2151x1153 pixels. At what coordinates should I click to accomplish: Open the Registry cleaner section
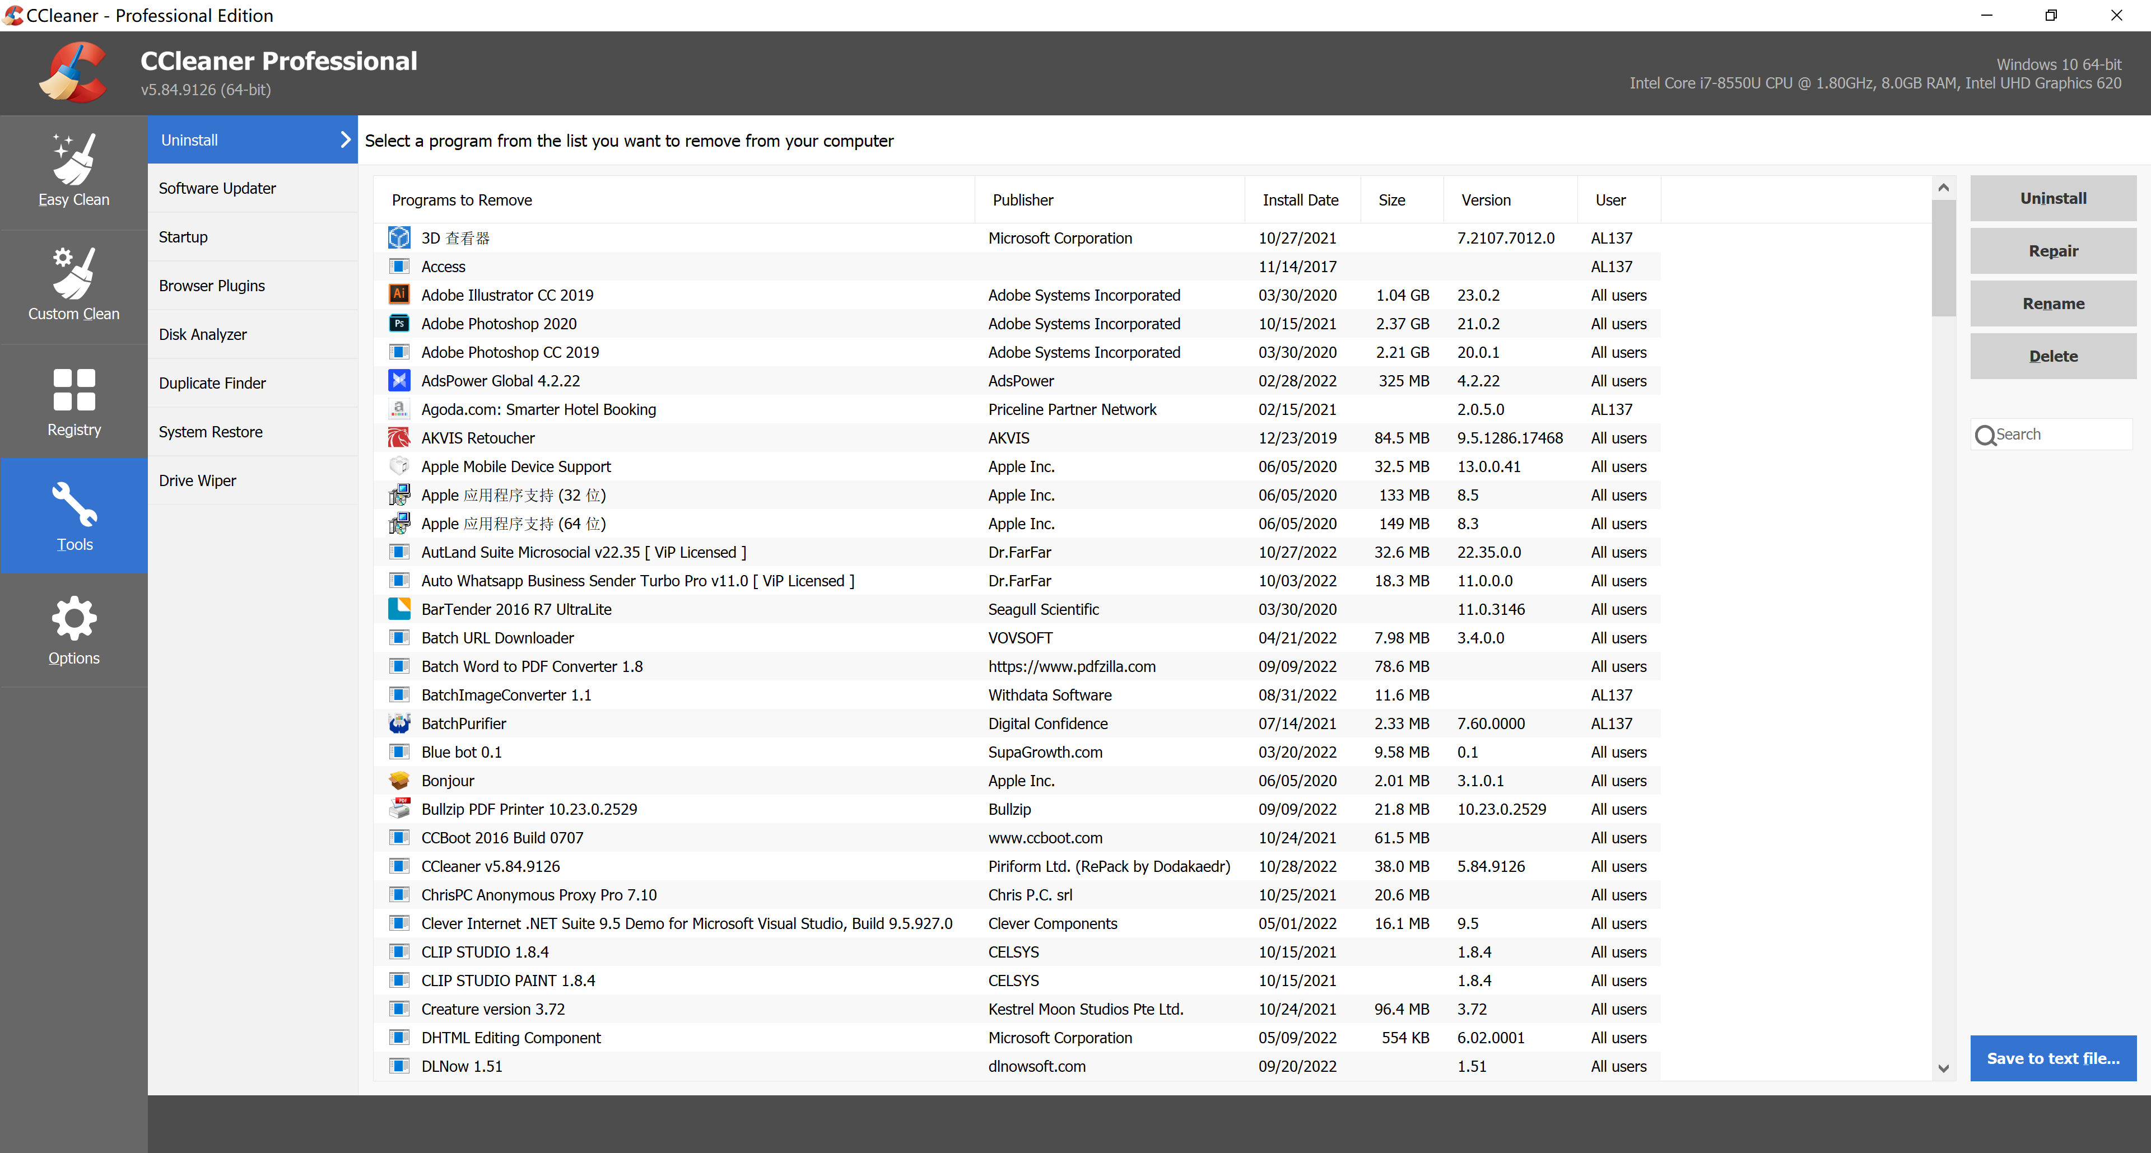point(73,402)
